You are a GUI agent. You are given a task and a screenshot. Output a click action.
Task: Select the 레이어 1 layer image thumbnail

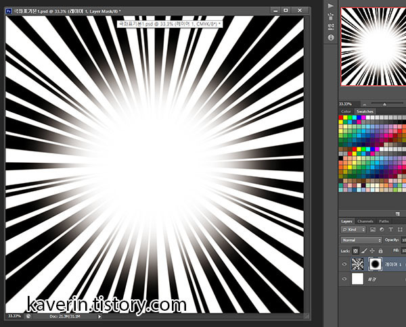[357, 264]
